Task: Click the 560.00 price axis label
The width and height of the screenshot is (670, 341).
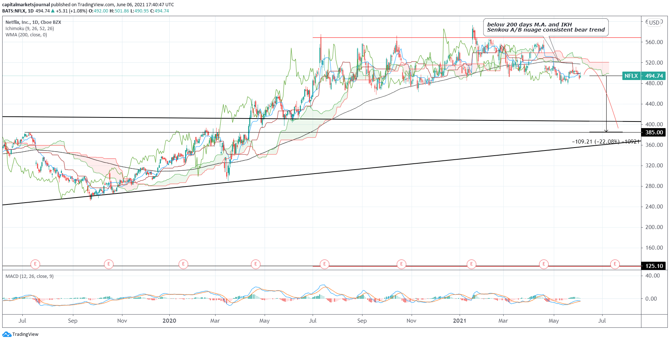Action: pos(654,42)
